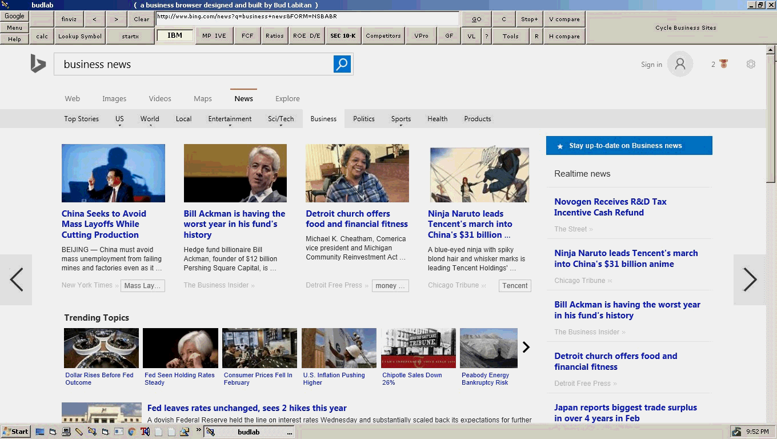Viewport: 777px width, 439px height.
Task: Click the finviz toolbar button
Action: (69, 19)
